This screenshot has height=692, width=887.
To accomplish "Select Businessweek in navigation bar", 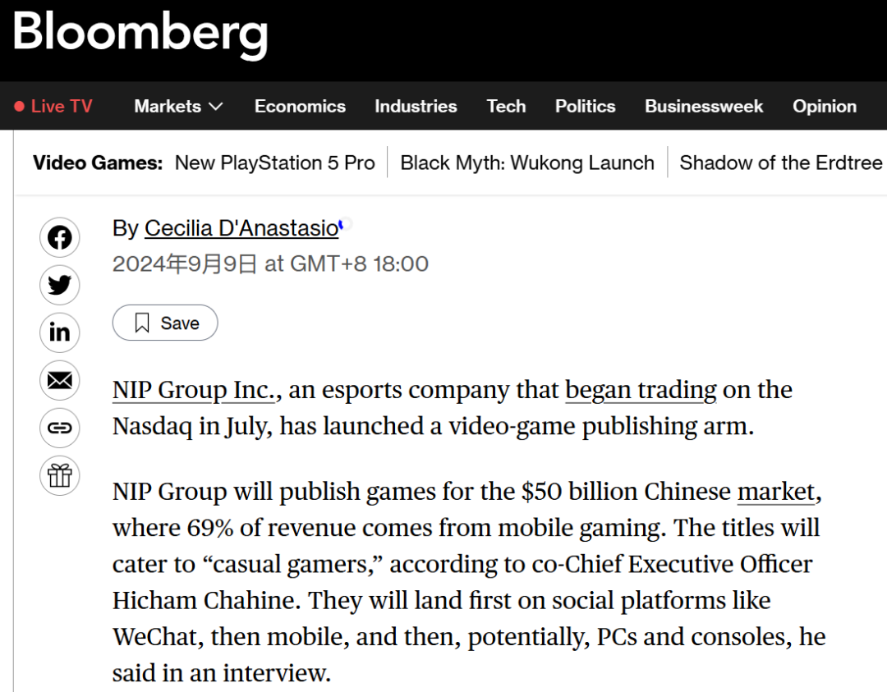I will tap(704, 106).
